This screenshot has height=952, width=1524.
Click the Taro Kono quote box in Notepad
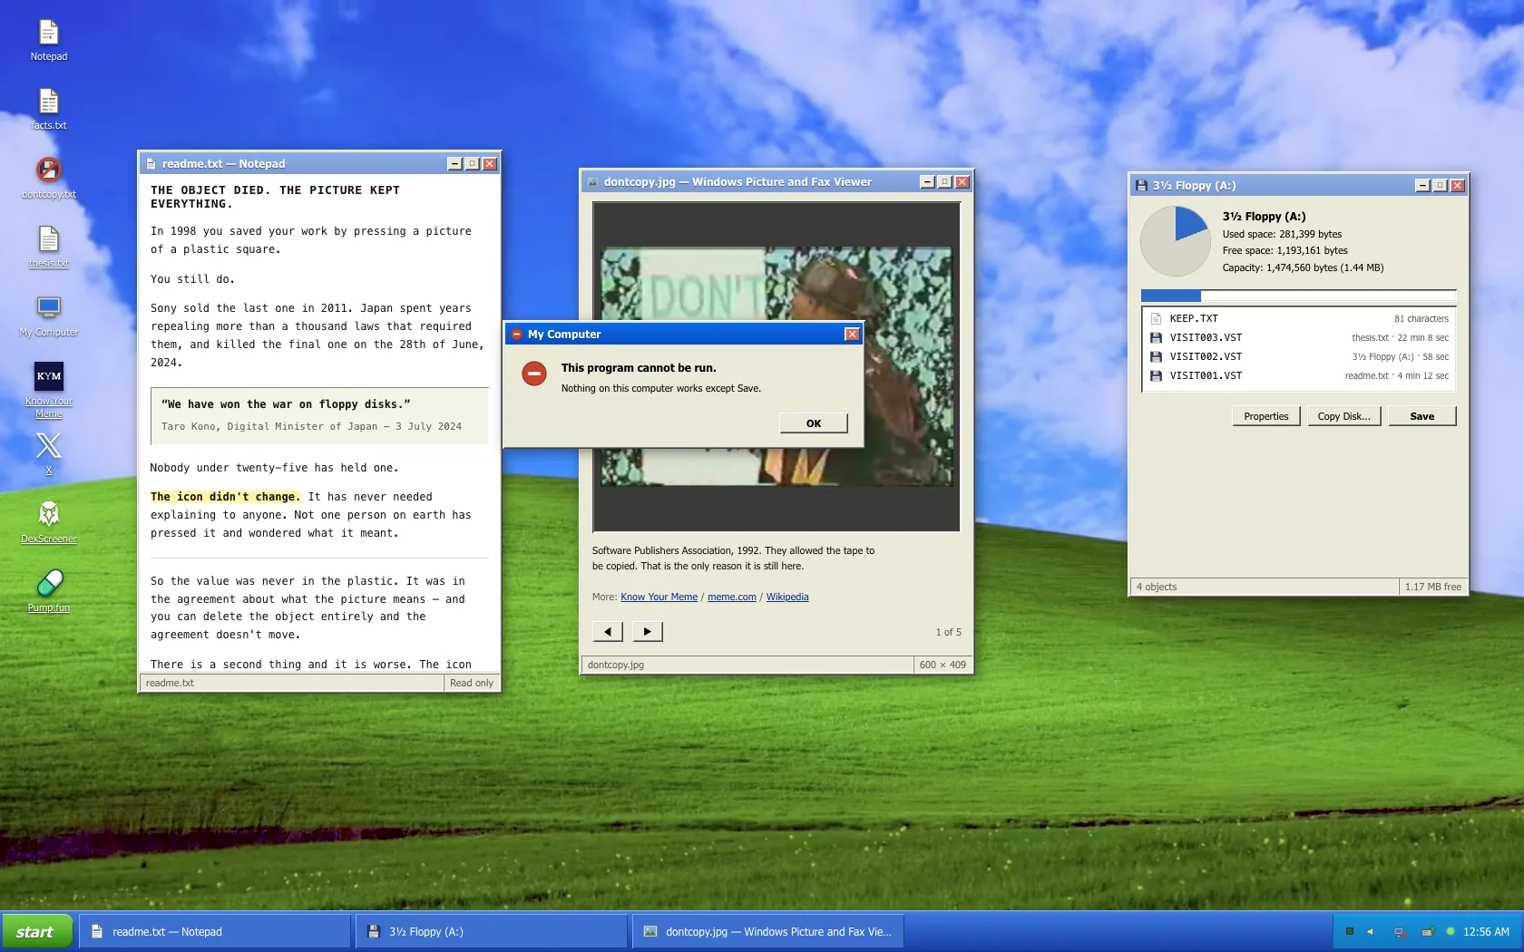(319, 415)
